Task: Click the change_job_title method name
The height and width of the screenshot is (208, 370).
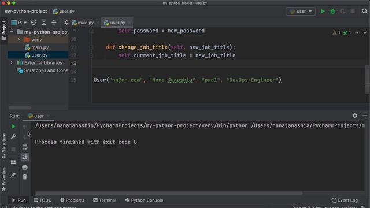Action: pyautogui.click(x=143, y=47)
